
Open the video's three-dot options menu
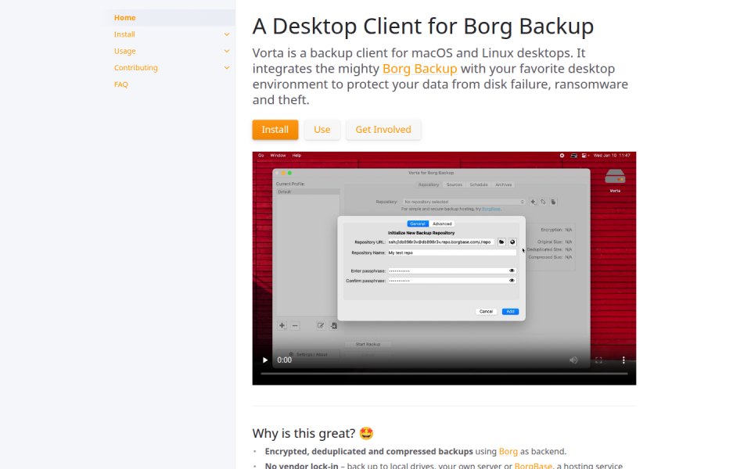point(623,360)
